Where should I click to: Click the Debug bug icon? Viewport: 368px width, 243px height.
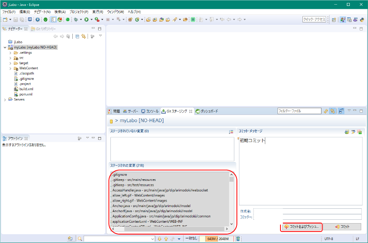(76, 20)
